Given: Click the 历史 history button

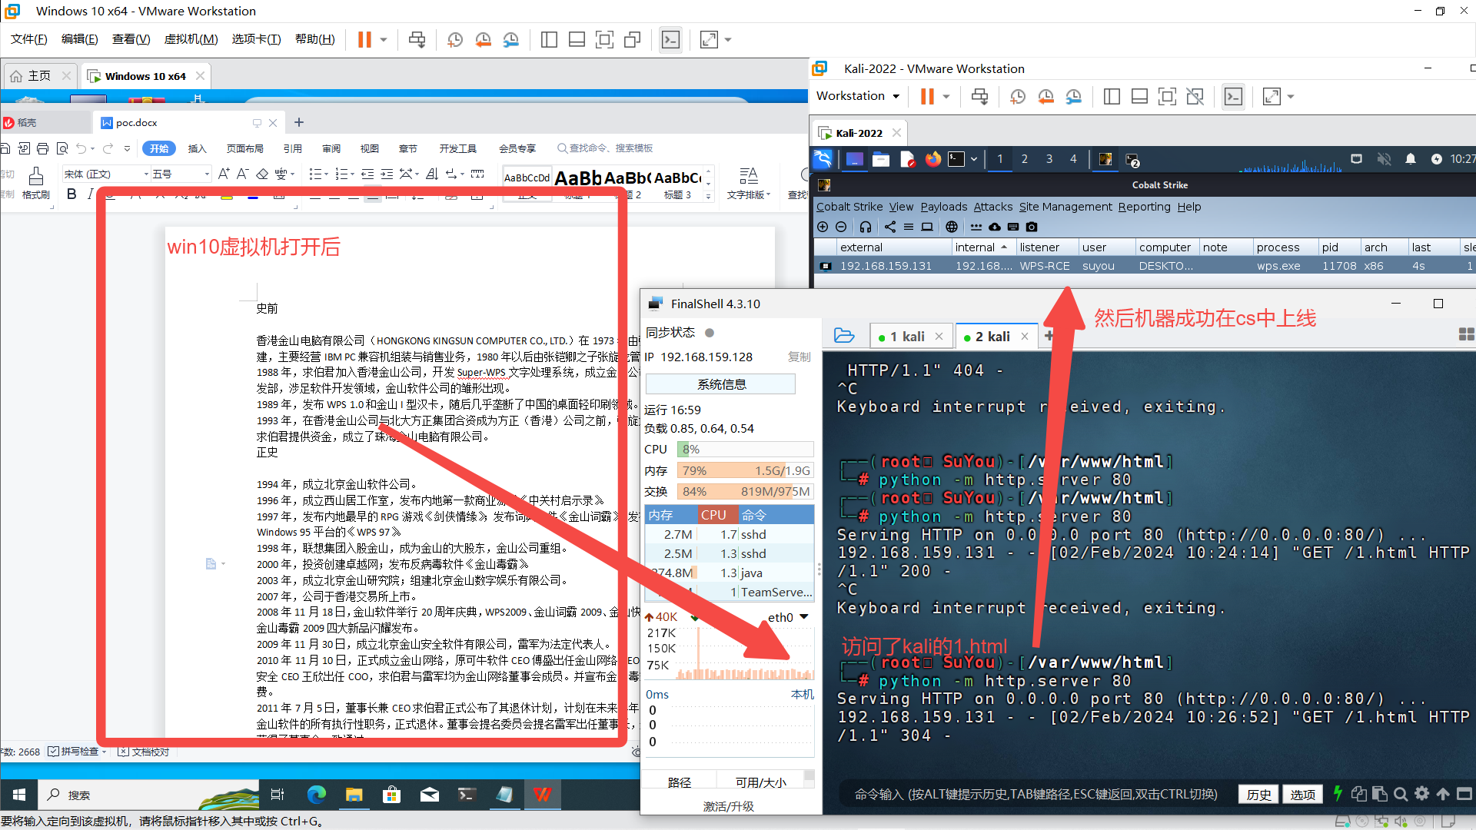Looking at the screenshot, I should point(1258,795).
